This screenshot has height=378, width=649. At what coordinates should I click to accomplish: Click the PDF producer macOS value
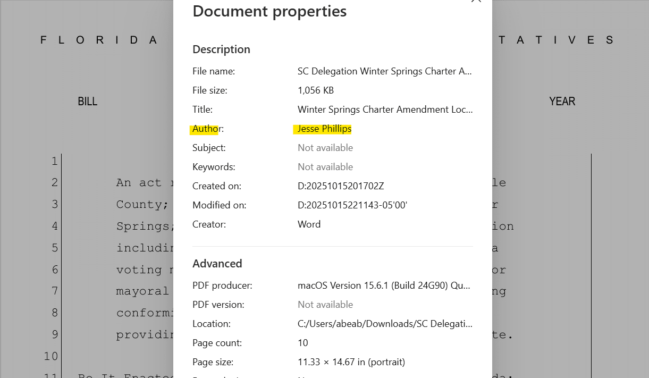(384, 285)
